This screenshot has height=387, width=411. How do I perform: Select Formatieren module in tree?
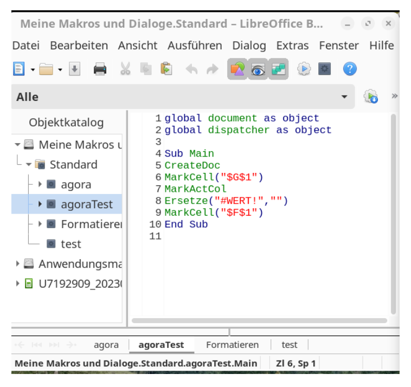pos(92,224)
